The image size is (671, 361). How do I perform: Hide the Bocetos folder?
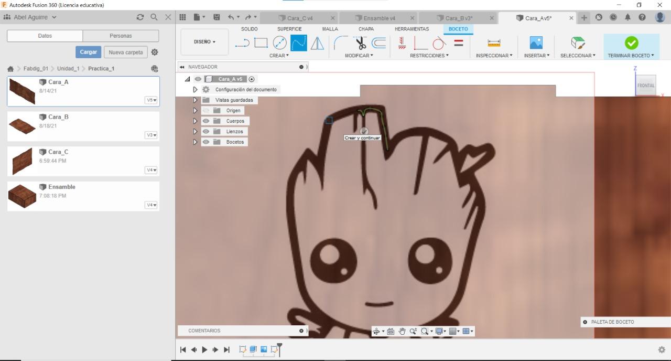click(206, 142)
